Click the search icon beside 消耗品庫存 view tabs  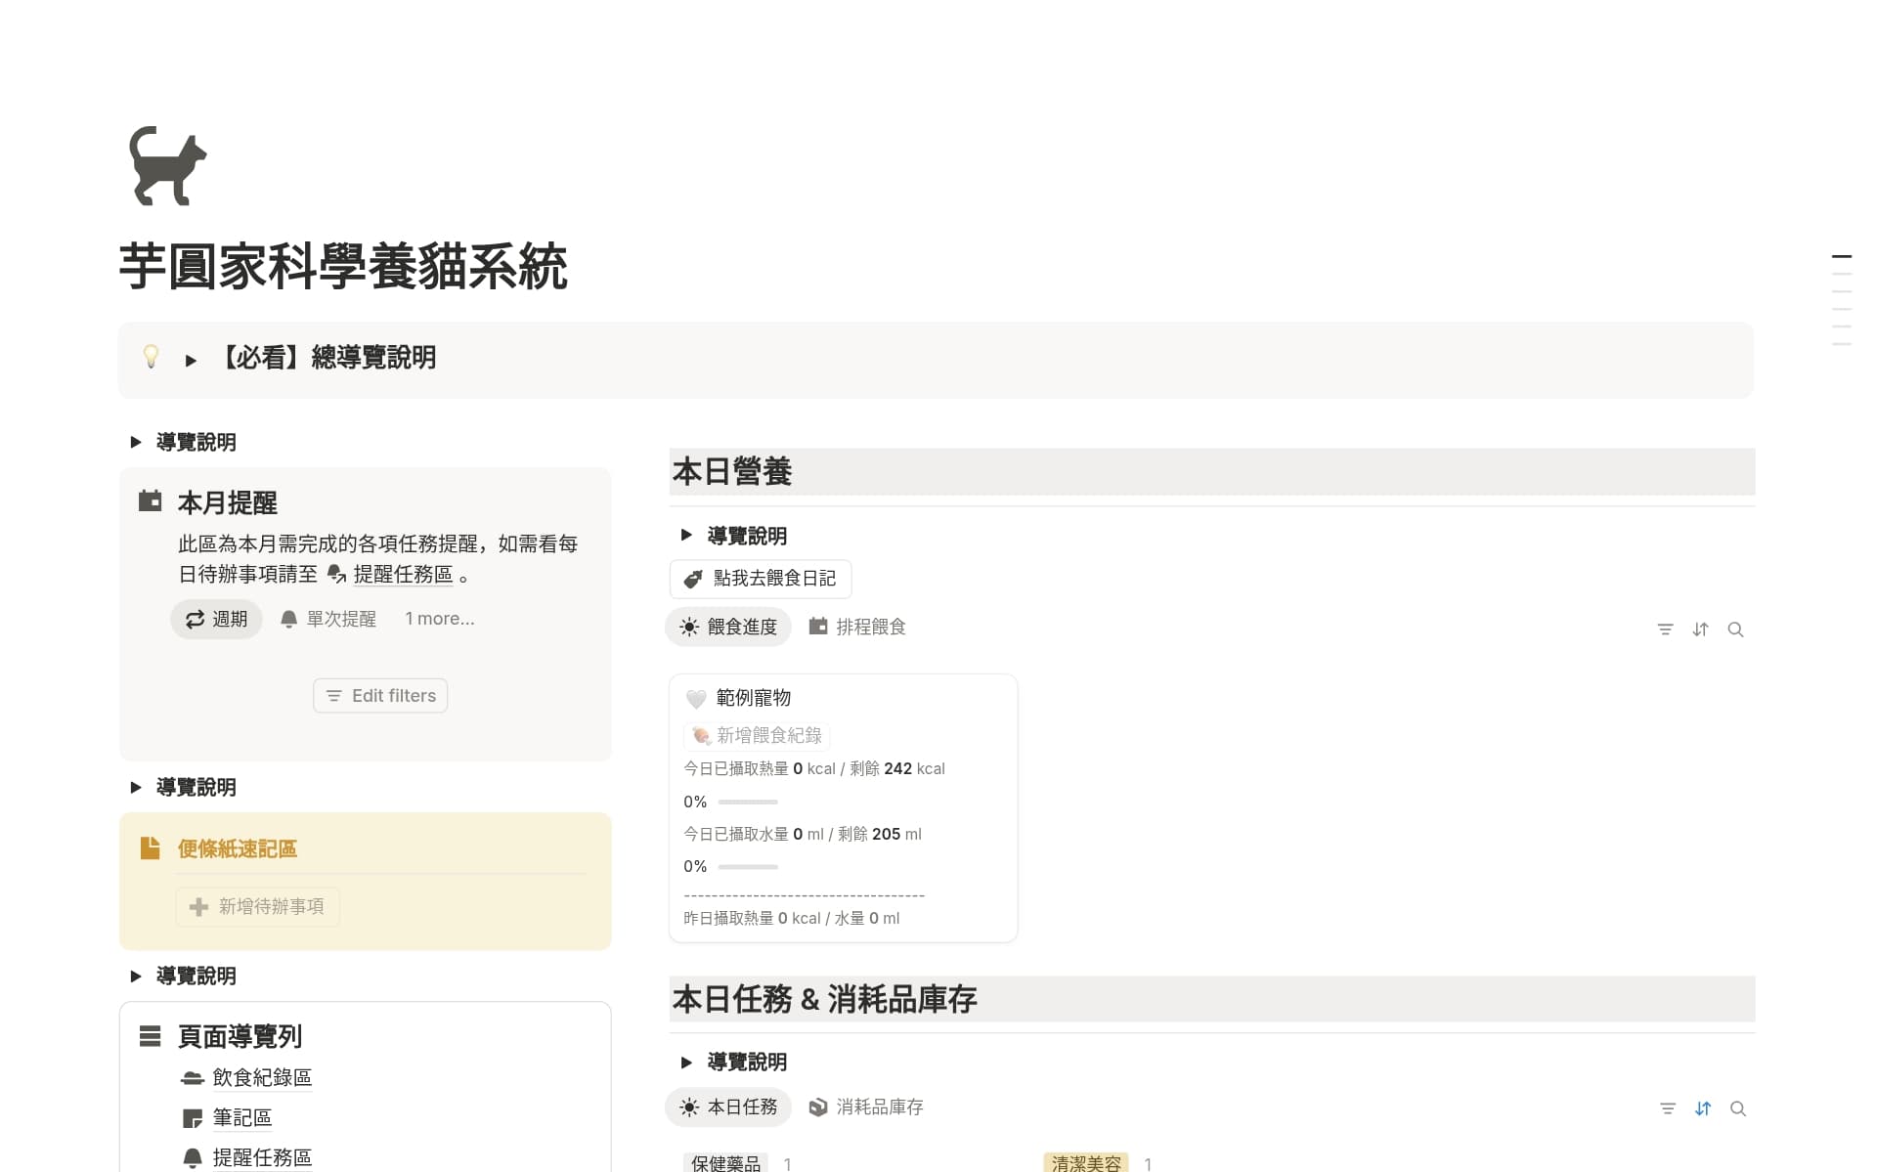1738,1108
